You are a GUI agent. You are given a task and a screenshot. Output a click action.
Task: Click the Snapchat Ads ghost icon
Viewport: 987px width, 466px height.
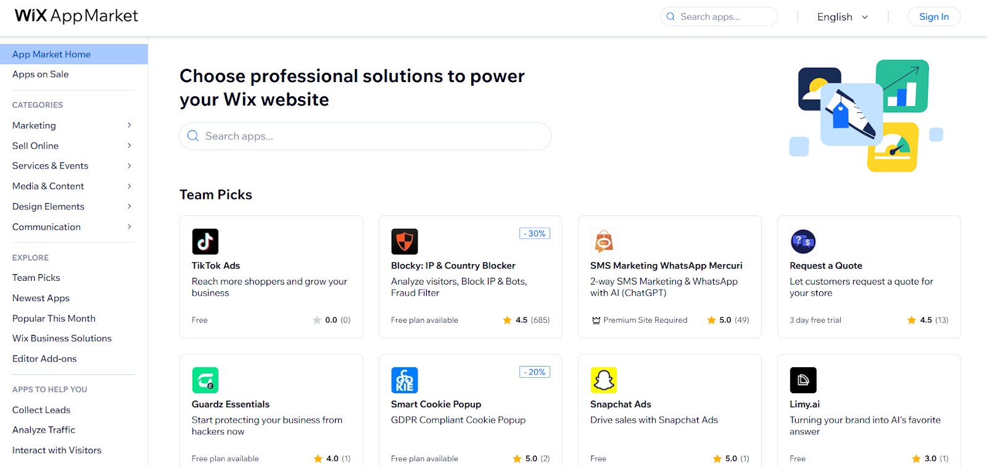[603, 380]
